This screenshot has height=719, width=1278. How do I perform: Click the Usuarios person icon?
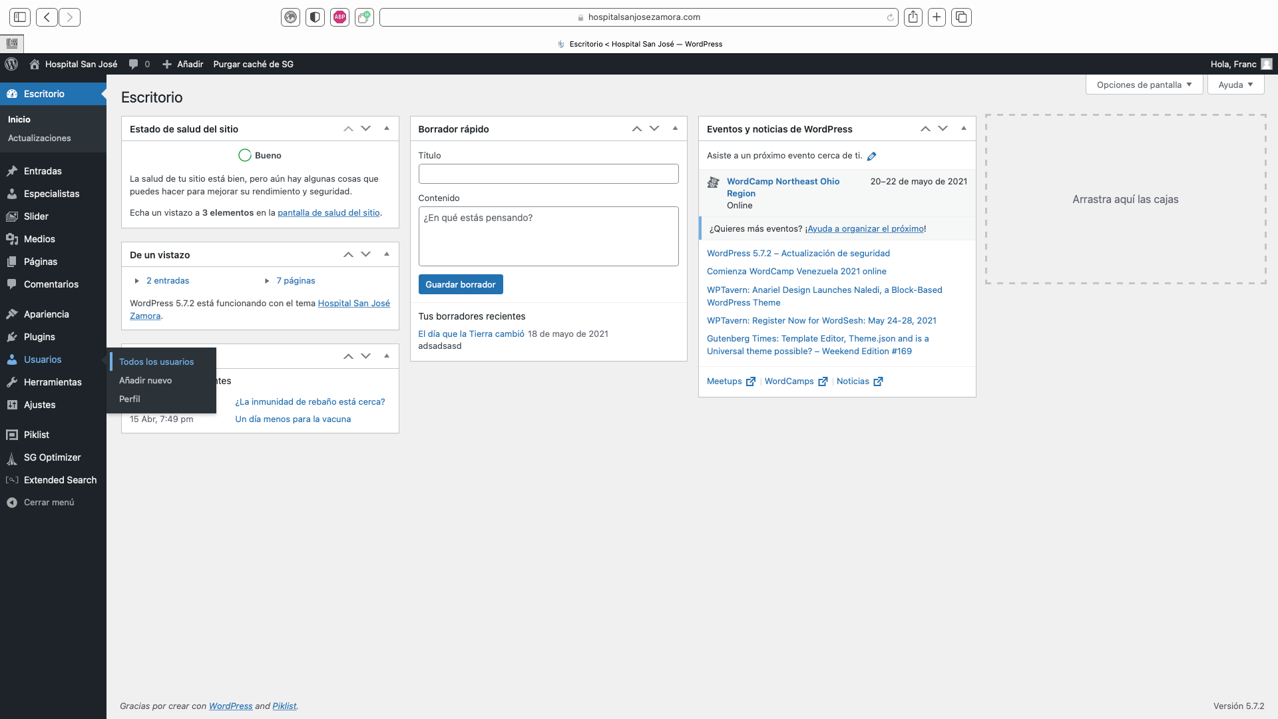[x=12, y=359]
